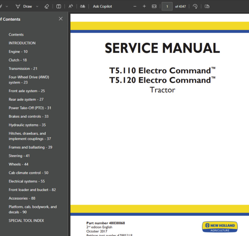Click the page number input field
Image resolution: width=249 pixels, height=236 pixels.
tap(167, 6)
